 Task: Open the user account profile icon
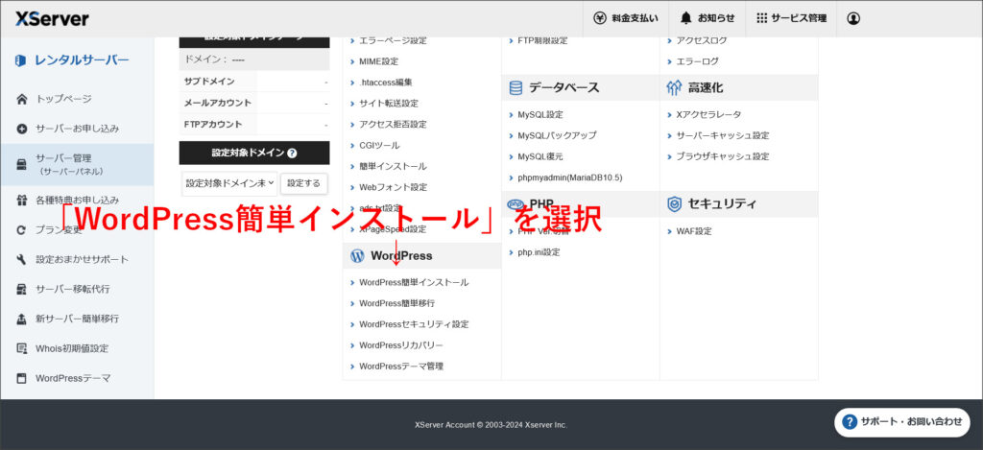point(853,18)
